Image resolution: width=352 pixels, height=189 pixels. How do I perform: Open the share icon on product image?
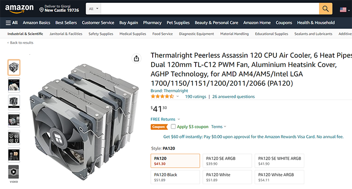click(136, 59)
